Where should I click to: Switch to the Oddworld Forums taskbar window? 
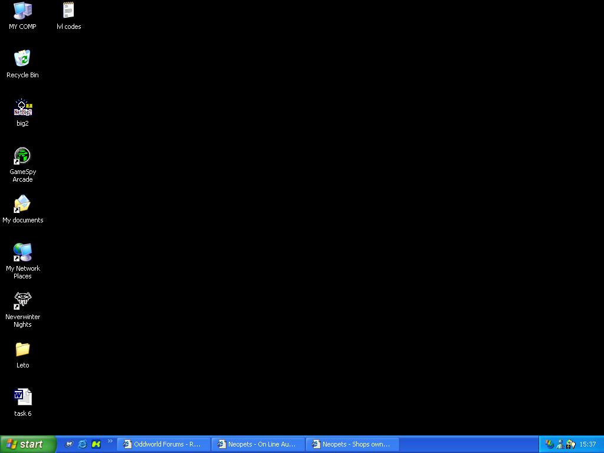pos(163,444)
